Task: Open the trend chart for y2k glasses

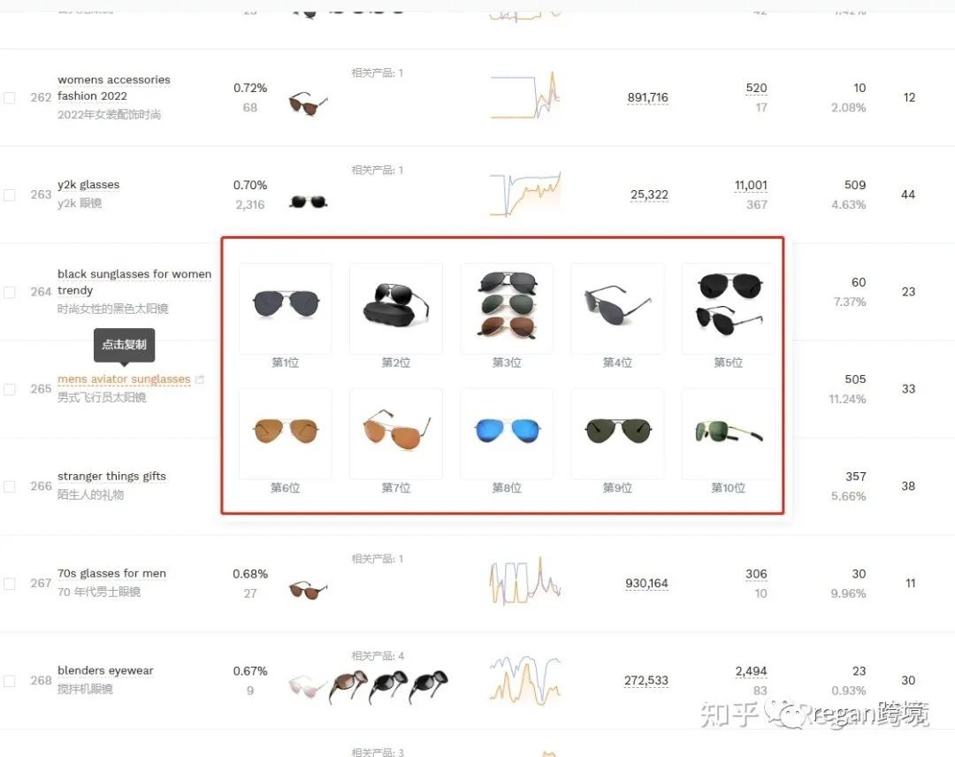Action: click(525, 195)
